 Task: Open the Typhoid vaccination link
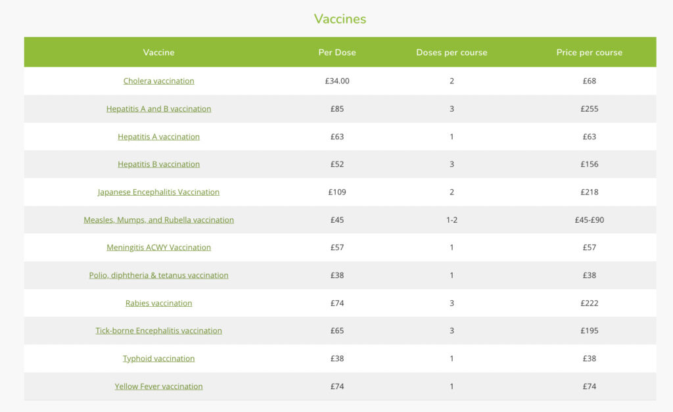pyautogui.click(x=158, y=359)
